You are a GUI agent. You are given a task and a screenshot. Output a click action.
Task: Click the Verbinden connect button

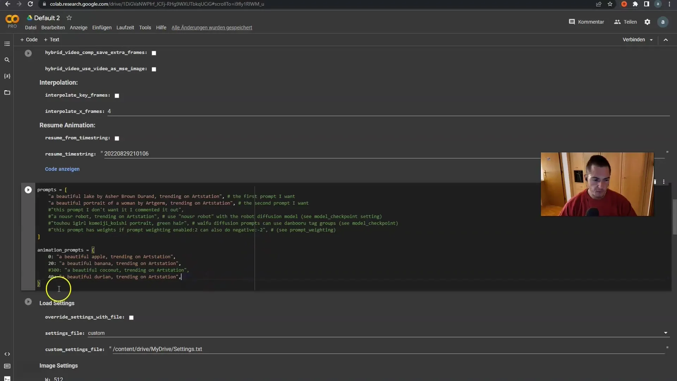pos(634,40)
